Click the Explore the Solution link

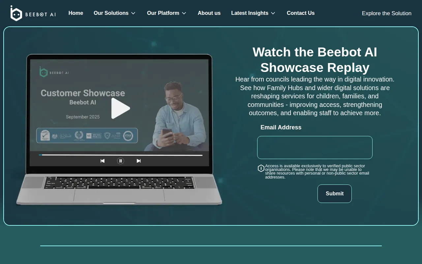(386, 14)
